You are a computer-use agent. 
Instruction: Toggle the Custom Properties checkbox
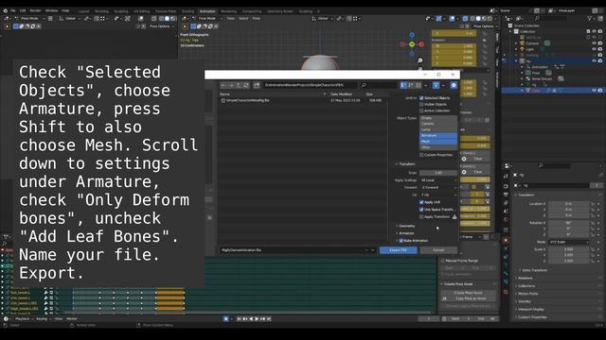[421, 155]
